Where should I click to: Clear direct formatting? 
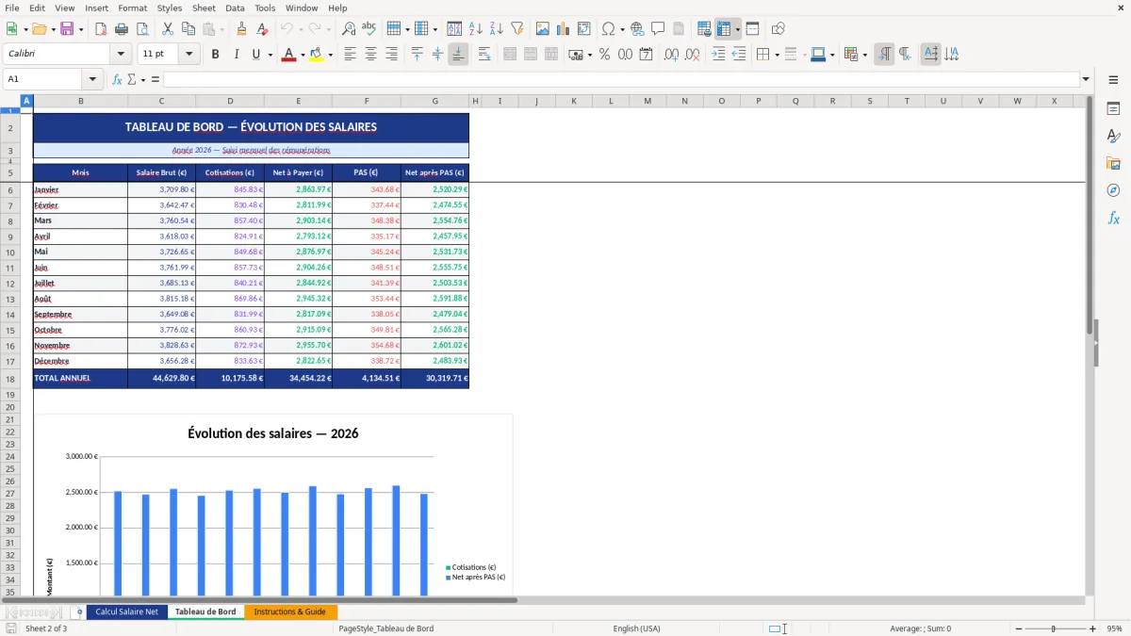[263, 29]
